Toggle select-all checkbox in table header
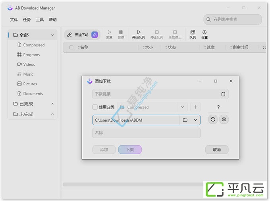The height and width of the screenshot is (201, 270). tap(71, 47)
